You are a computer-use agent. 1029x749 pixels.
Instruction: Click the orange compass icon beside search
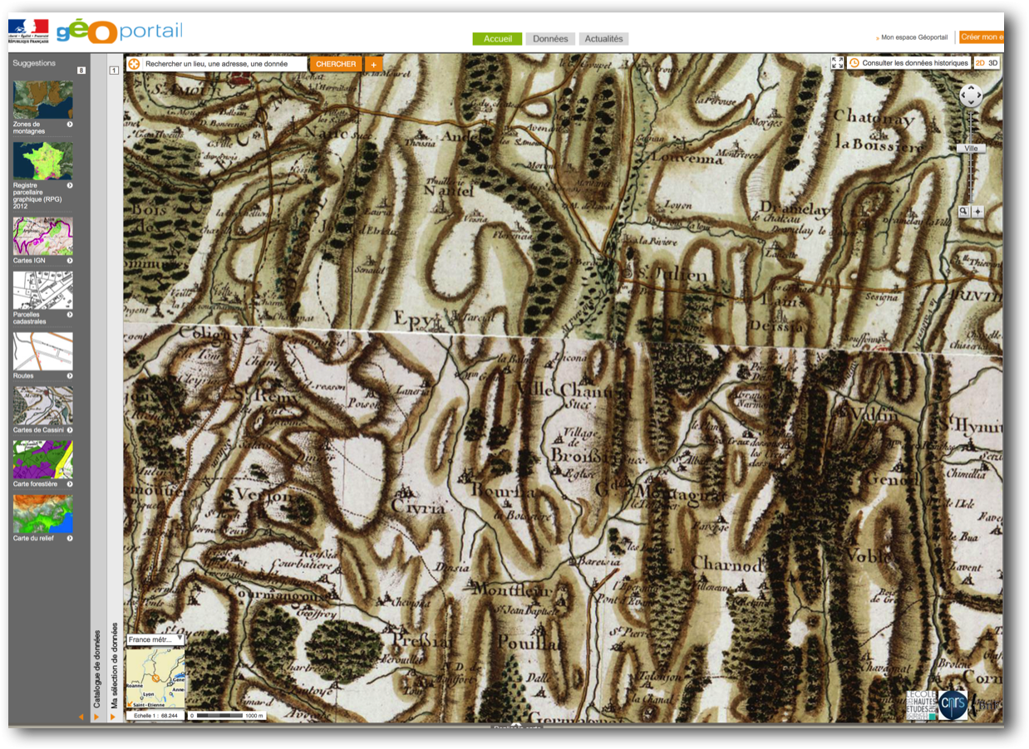[133, 64]
